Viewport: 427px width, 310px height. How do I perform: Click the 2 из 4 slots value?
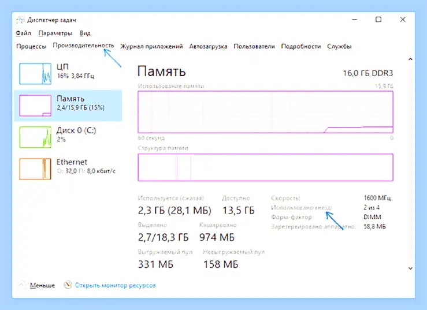pyautogui.click(x=372, y=207)
